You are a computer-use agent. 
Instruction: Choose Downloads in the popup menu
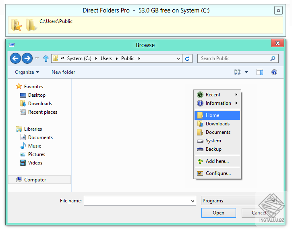(217, 124)
